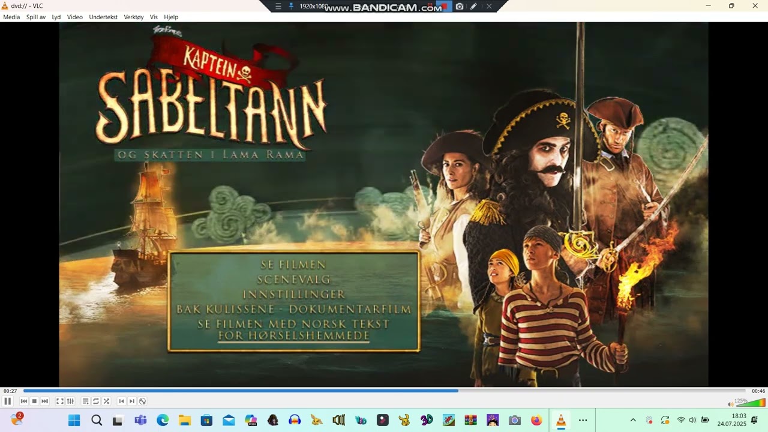The image size is (768, 432).
Task: Pause playback with the pause button
Action: [x=8, y=401]
